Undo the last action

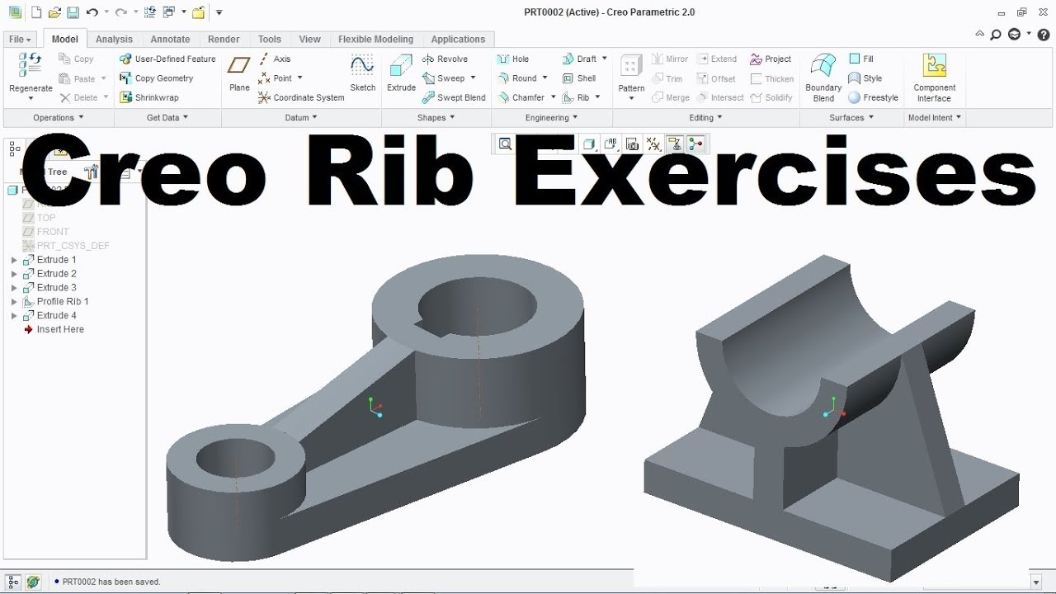click(x=92, y=12)
